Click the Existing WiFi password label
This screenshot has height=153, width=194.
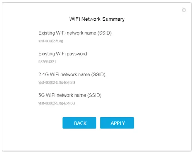pyautogui.click(x=63, y=54)
